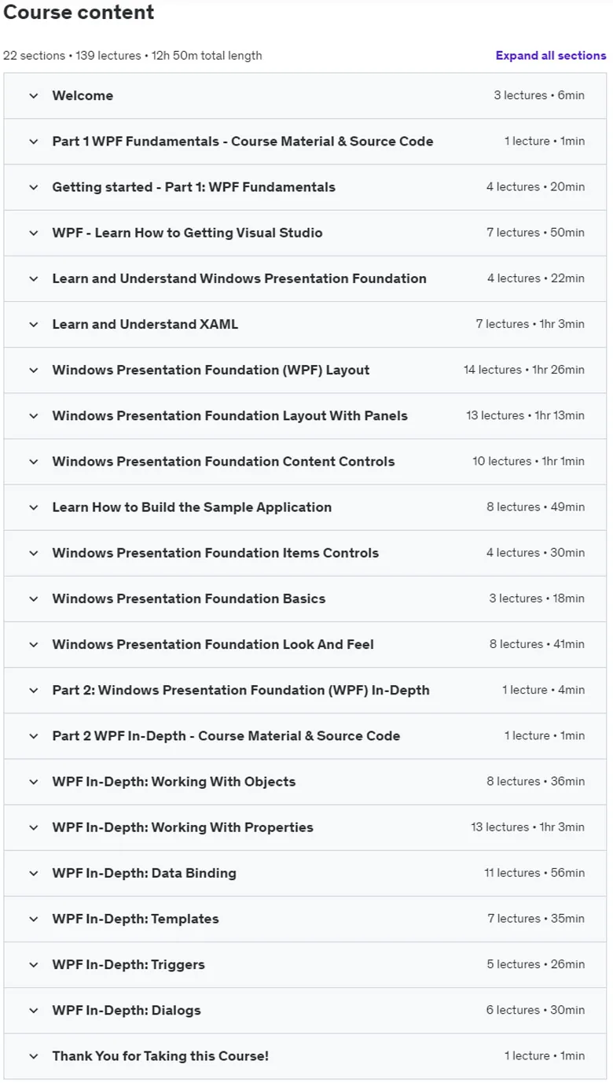Click chevron beside Windows Presentation Foundation Basics

click(x=33, y=599)
